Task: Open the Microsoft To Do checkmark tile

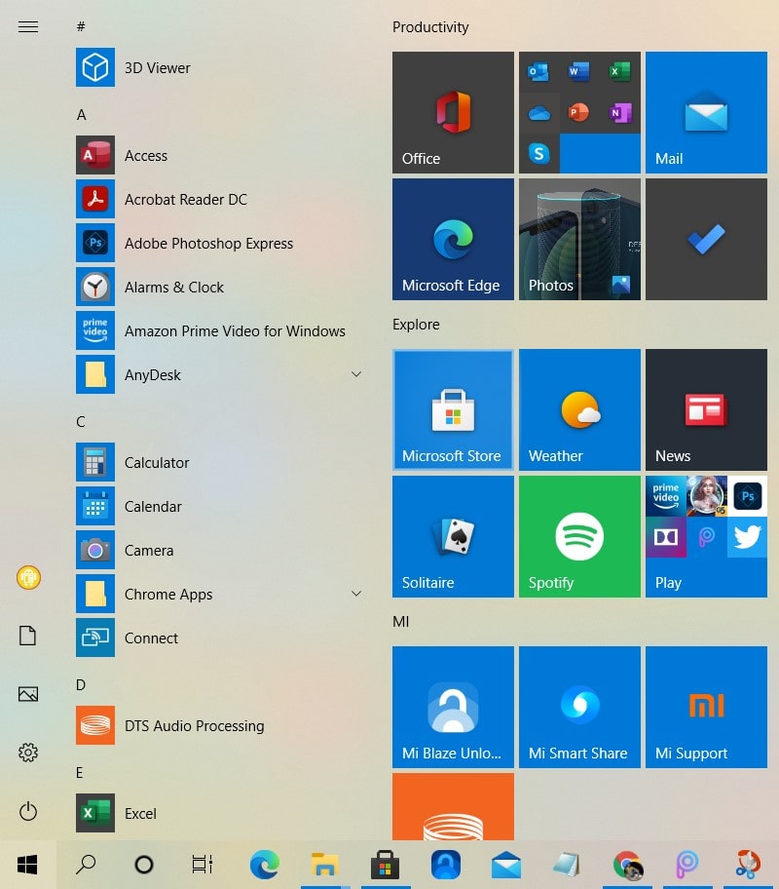Action: click(707, 239)
